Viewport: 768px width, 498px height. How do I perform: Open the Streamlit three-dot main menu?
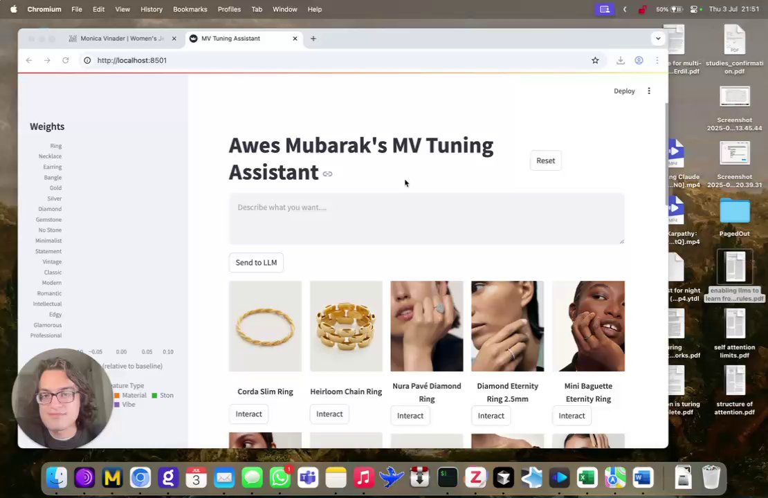649,91
